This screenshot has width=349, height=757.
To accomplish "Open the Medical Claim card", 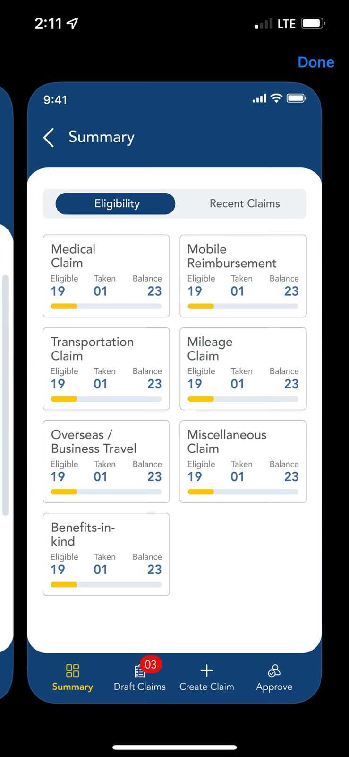I will 106,275.
